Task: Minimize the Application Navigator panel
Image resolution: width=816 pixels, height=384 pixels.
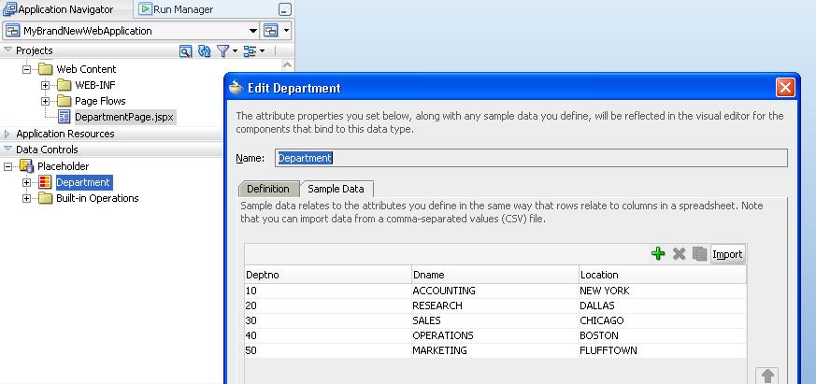Action: (x=284, y=9)
